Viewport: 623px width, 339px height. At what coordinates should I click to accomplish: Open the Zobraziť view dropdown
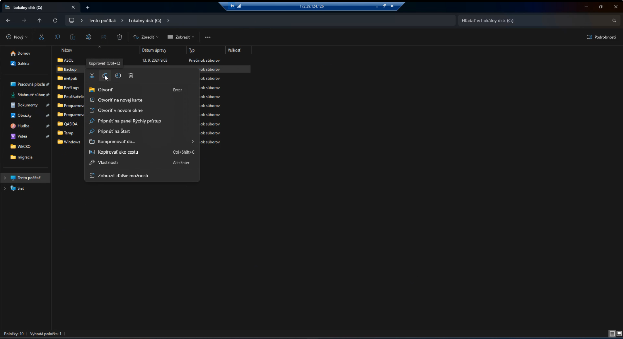click(x=181, y=37)
